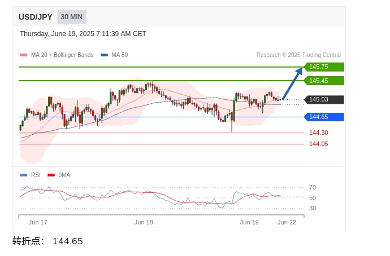Select the green 145.45 resistance label
This screenshot has width=390, height=256.
click(x=324, y=81)
